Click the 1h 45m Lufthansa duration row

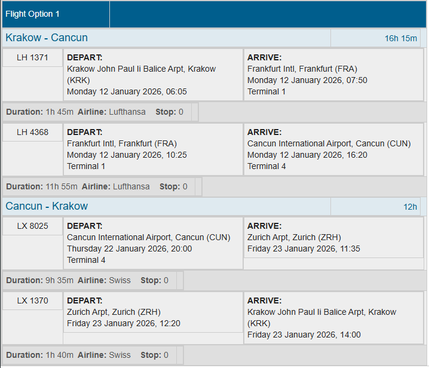[x=96, y=112]
